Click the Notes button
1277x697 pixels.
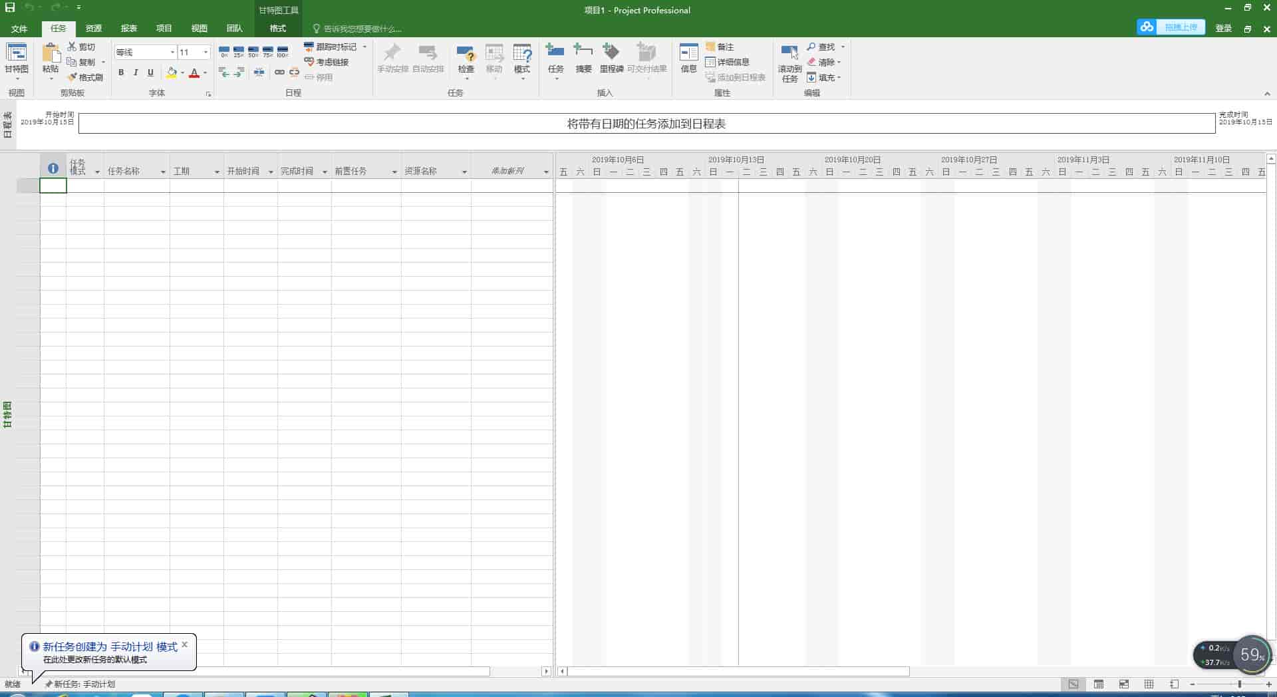pos(720,47)
